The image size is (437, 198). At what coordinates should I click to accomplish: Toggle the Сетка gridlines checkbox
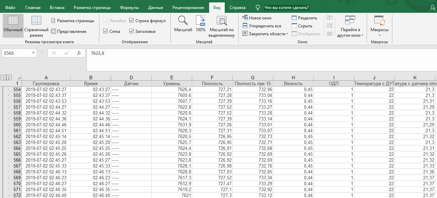(x=106, y=31)
